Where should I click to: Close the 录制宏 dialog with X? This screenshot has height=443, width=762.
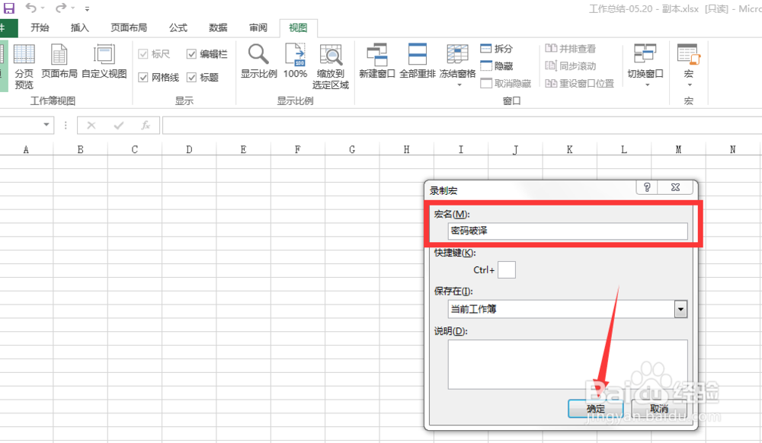[675, 187]
